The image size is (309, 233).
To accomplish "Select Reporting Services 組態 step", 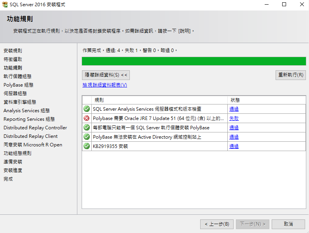I will tap(29, 119).
